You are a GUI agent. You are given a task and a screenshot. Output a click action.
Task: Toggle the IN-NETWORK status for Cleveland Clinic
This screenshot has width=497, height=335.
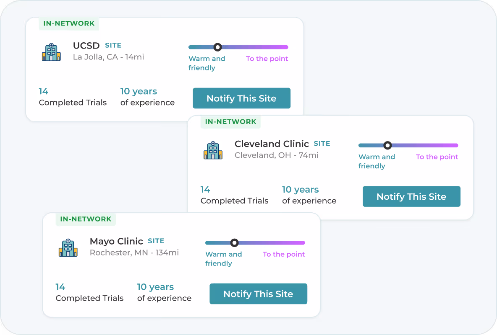click(x=230, y=122)
